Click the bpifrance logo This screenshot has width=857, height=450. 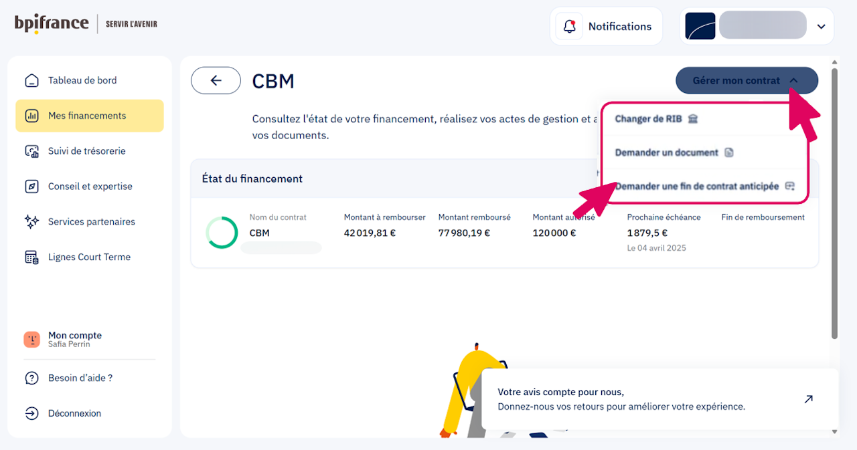[x=52, y=23]
